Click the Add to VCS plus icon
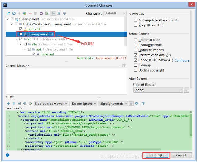 pos(19,13)
